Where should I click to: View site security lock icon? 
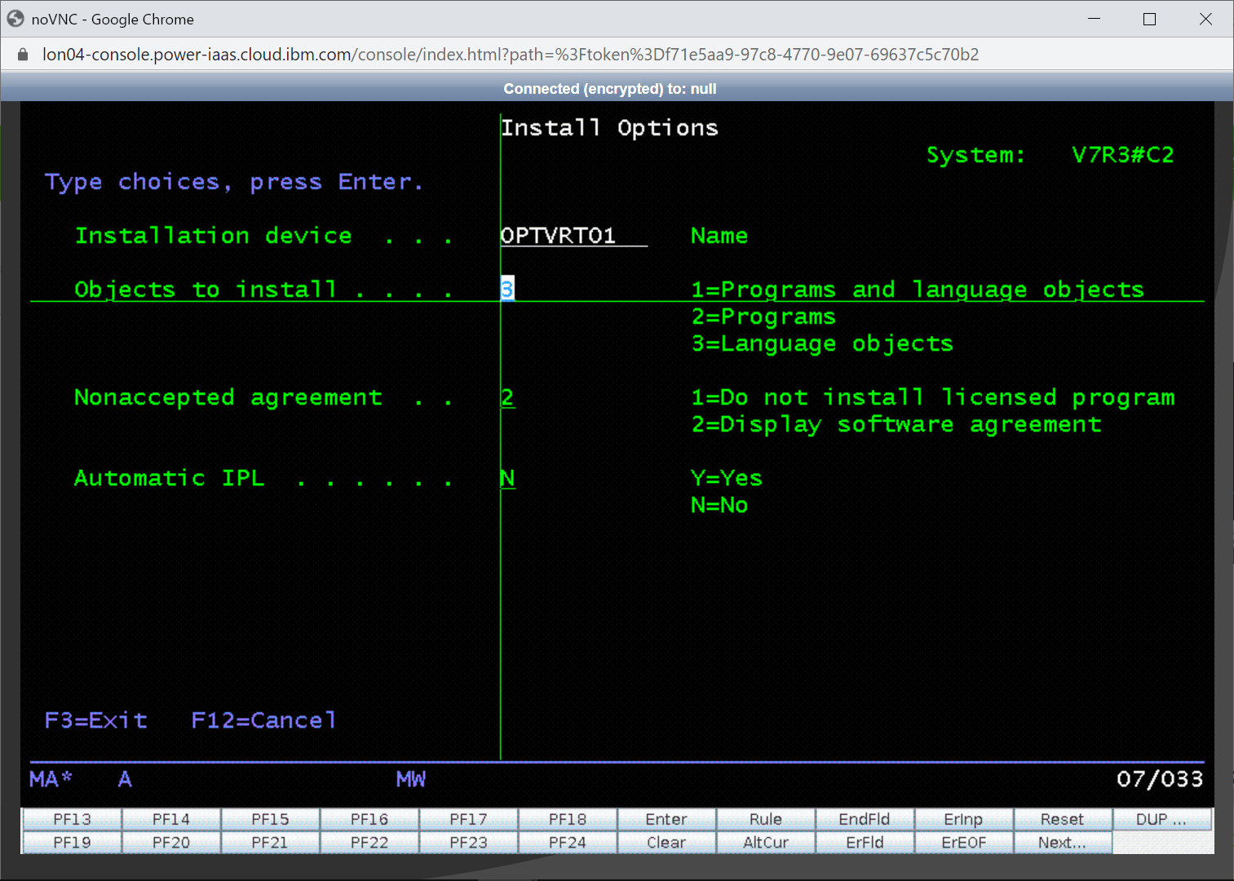click(x=23, y=55)
